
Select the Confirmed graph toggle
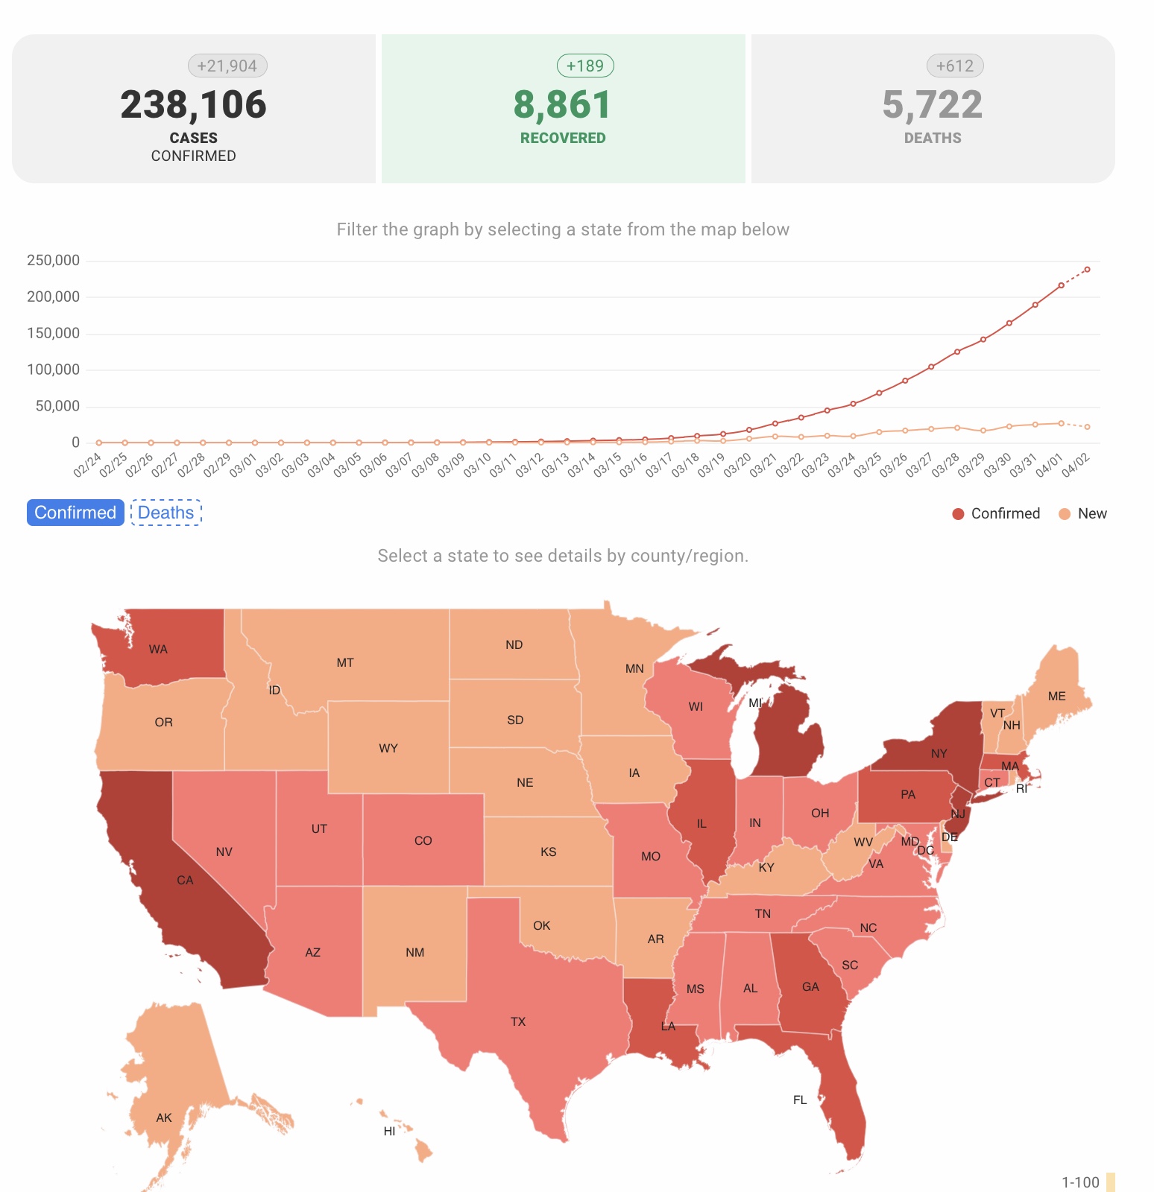pos(75,513)
